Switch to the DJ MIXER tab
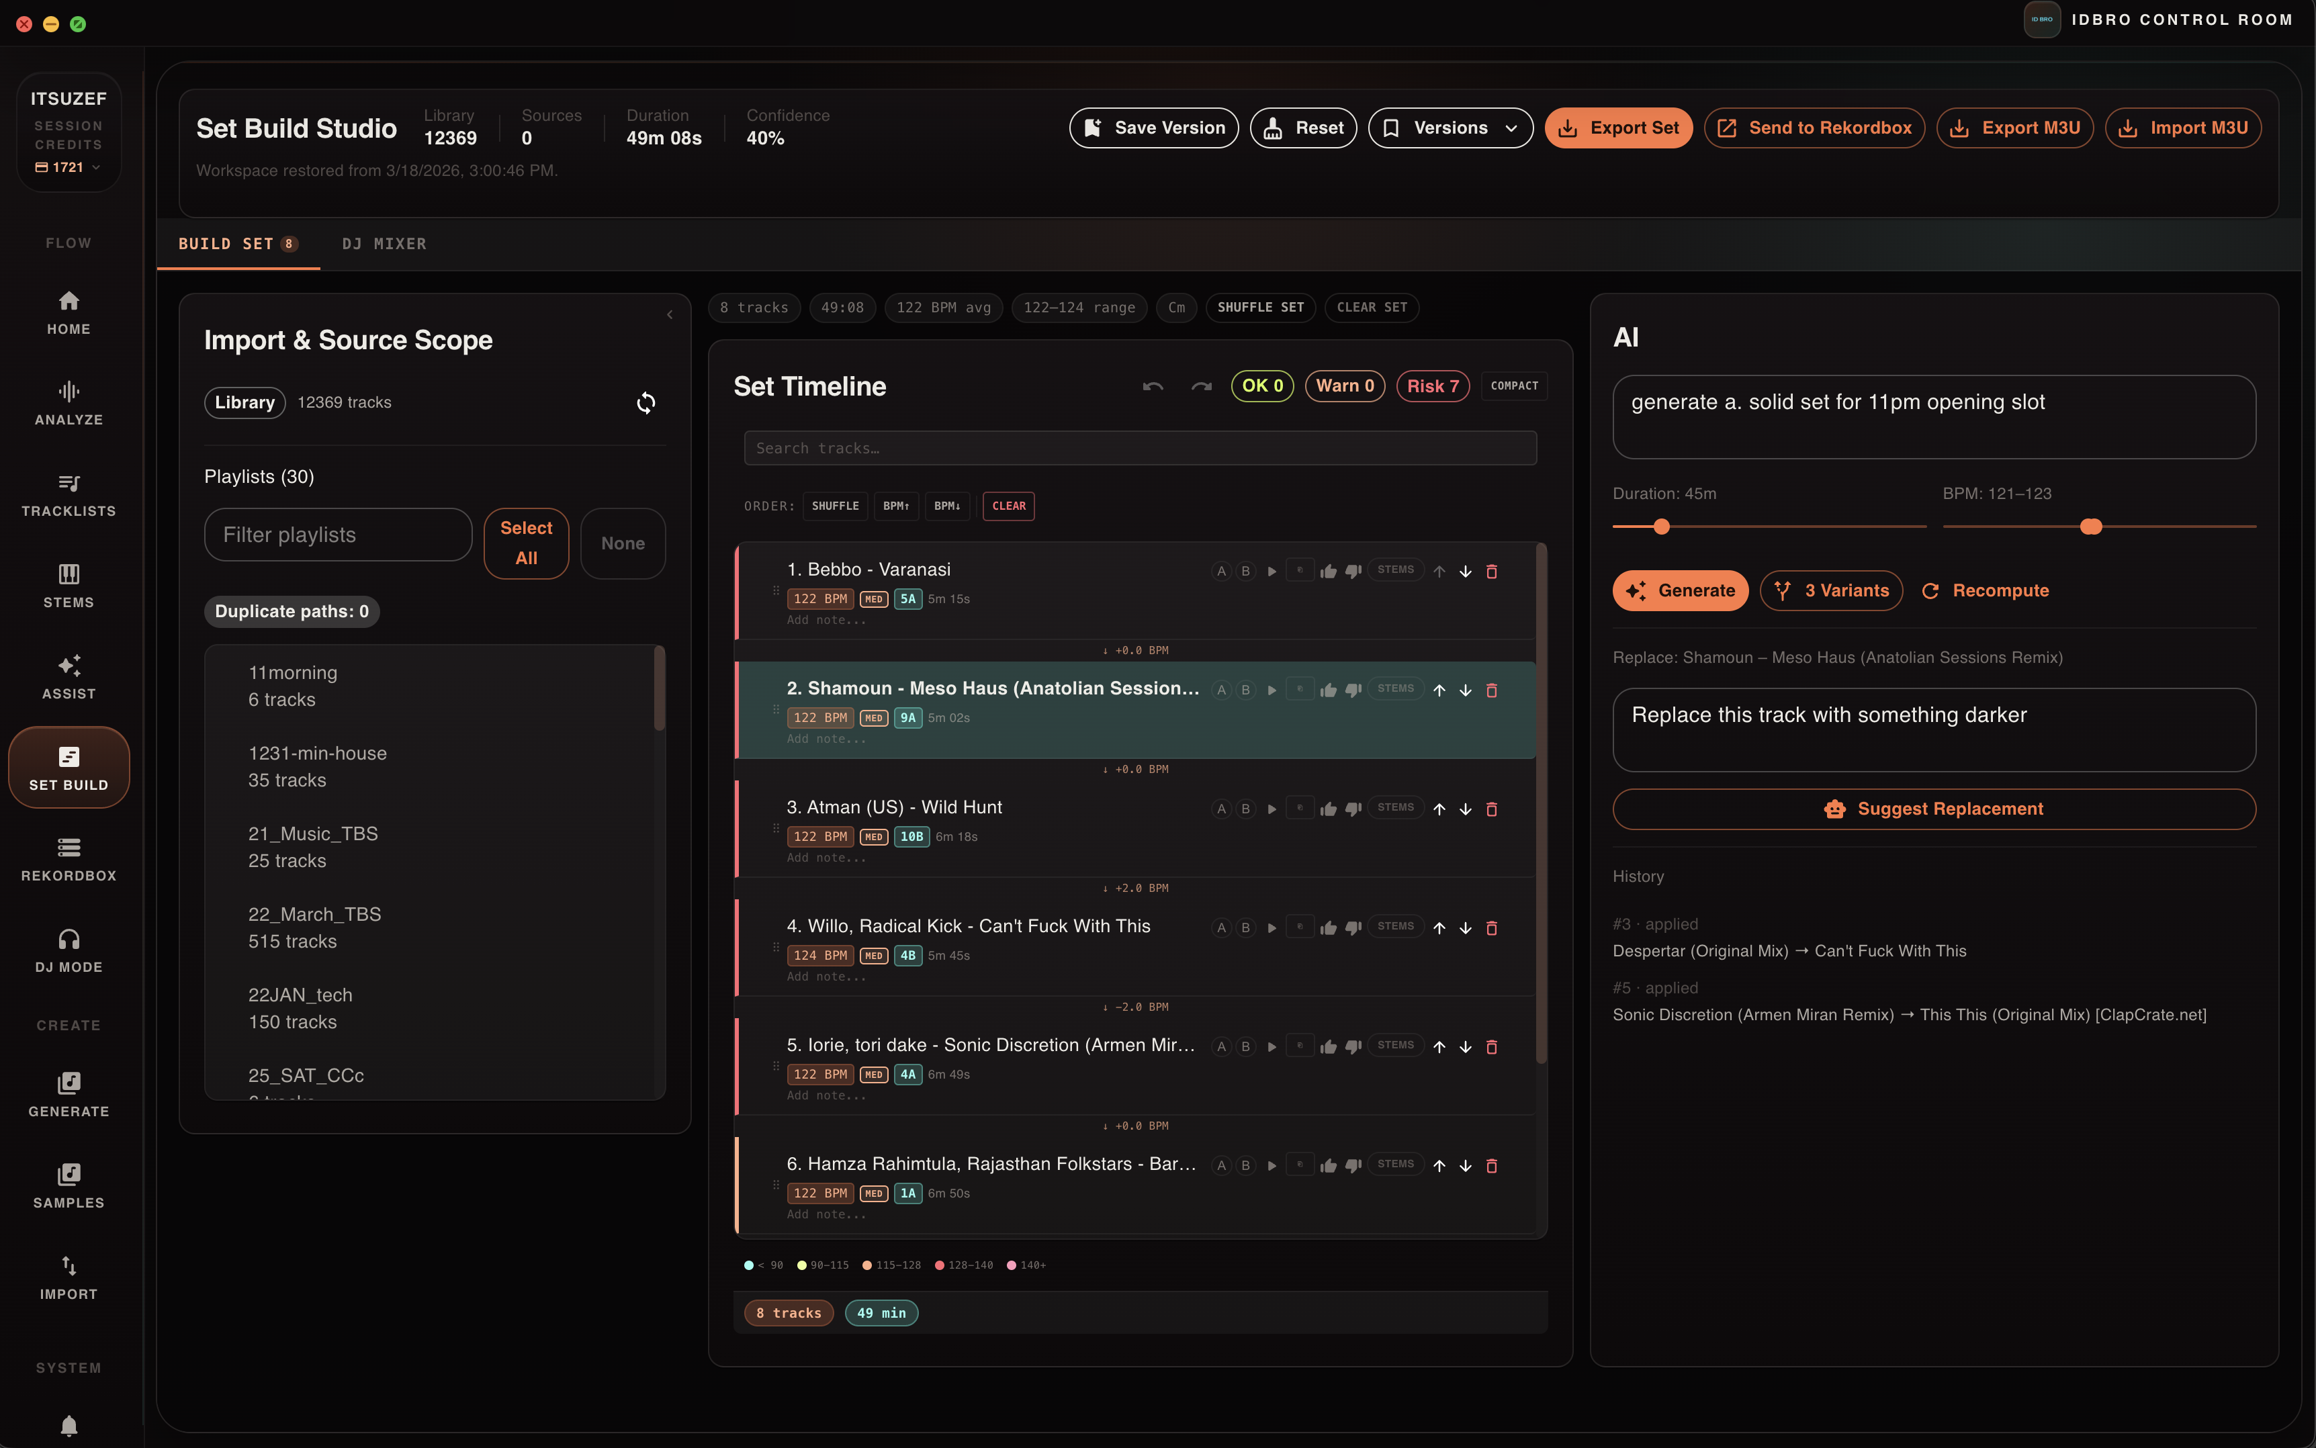This screenshot has width=2316, height=1448. pyautogui.click(x=384, y=244)
